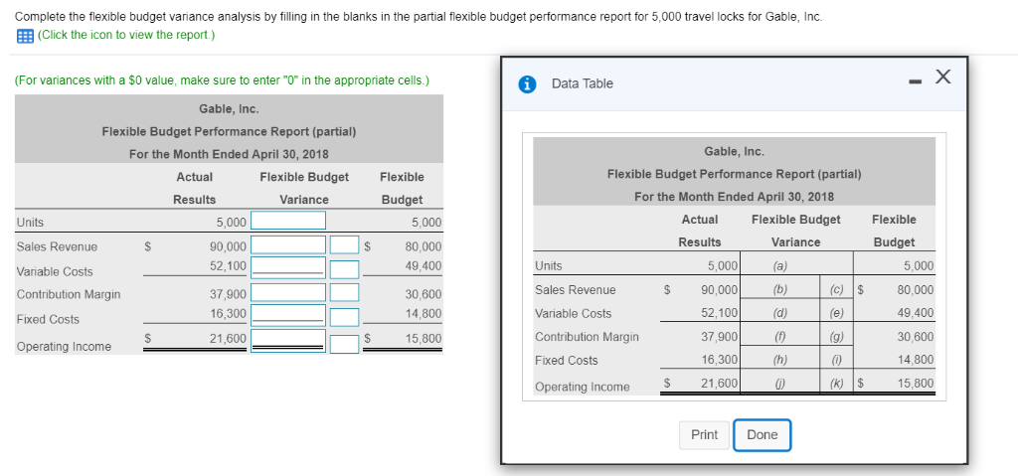Click the Sales Revenue label in left report
The width and height of the screenshot is (1018, 476).
[57, 246]
